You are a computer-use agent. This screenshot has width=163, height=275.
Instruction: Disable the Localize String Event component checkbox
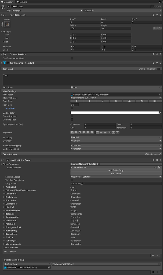coord(8,160)
